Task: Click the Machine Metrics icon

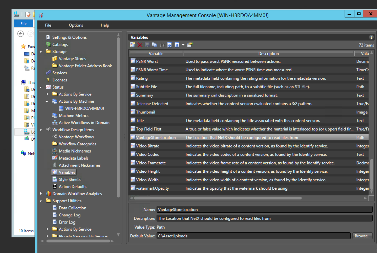Action: (x=55, y=115)
